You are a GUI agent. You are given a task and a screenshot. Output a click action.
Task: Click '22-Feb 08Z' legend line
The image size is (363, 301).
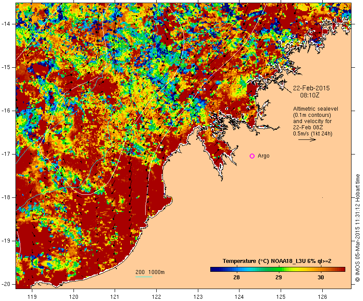[x=308, y=127]
